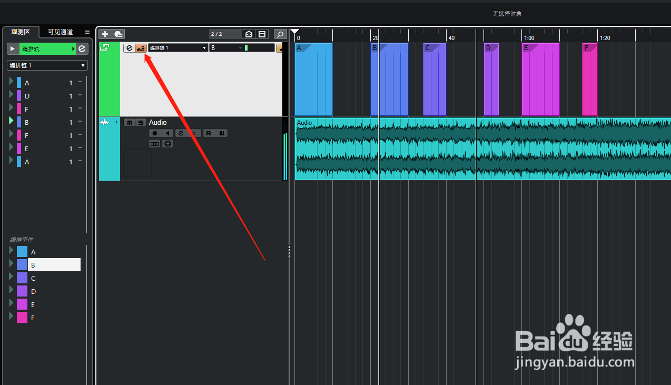Screen dimensions: 671x385
Task: Click the find tracks magnifier icon
Action: 280,34
